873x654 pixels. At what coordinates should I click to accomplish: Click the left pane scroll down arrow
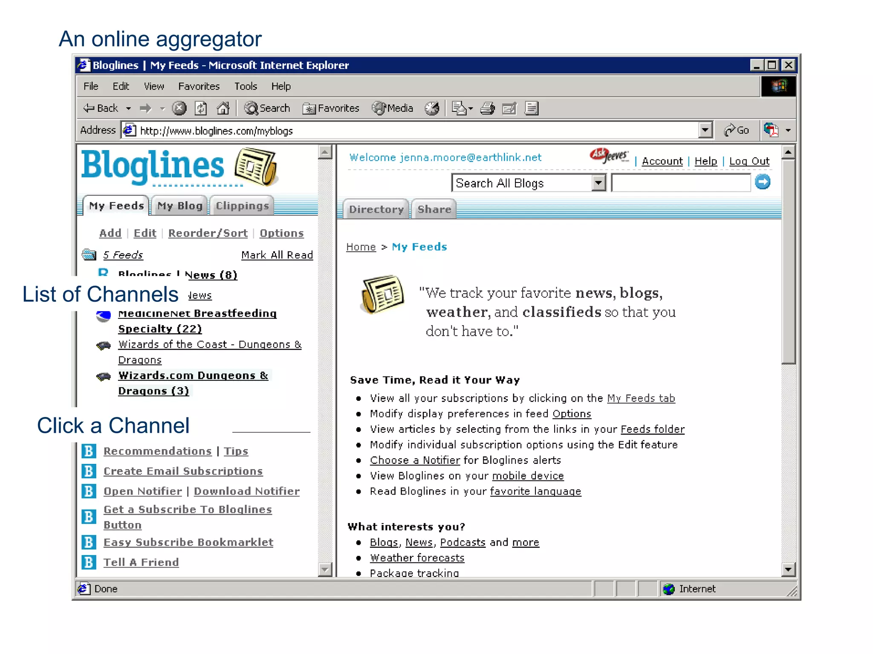click(325, 569)
